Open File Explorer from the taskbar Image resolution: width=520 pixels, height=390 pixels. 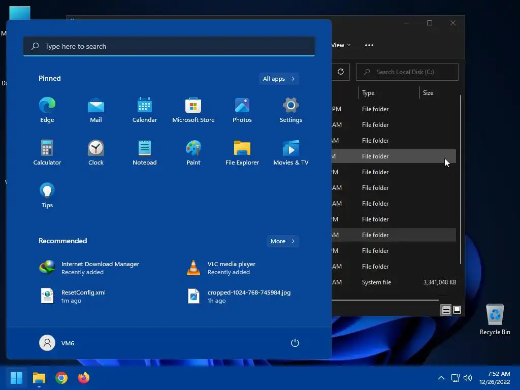39,378
